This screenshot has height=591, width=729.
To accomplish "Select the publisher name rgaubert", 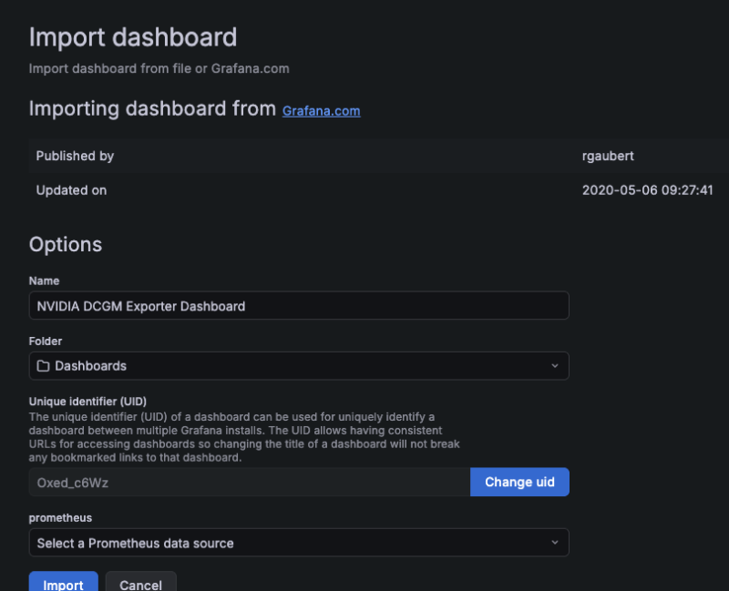I will click(x=608, y=156).
